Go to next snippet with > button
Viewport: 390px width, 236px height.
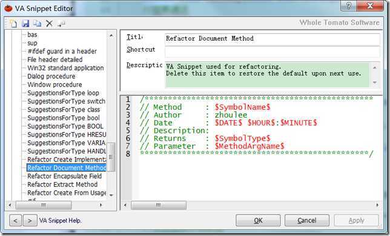pos(30,221)
